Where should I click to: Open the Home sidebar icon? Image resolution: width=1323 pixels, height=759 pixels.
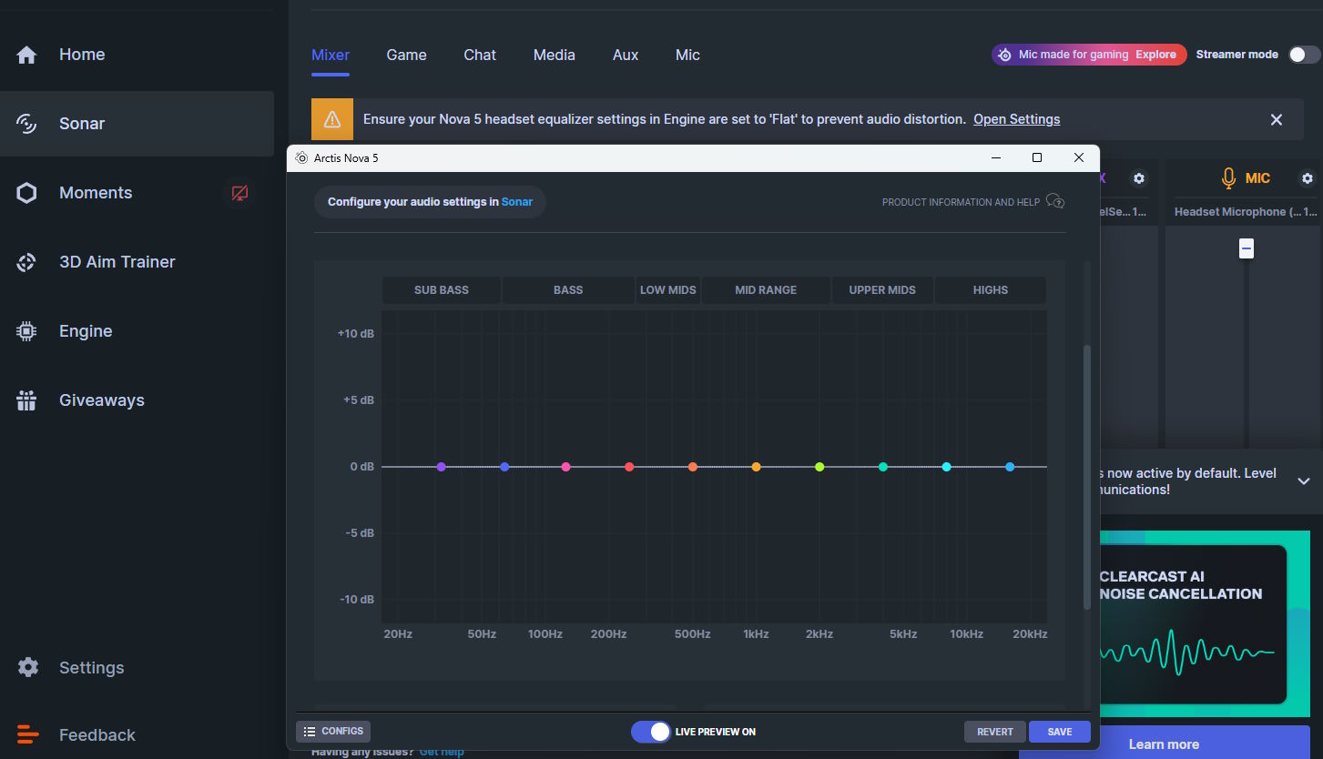27,55
